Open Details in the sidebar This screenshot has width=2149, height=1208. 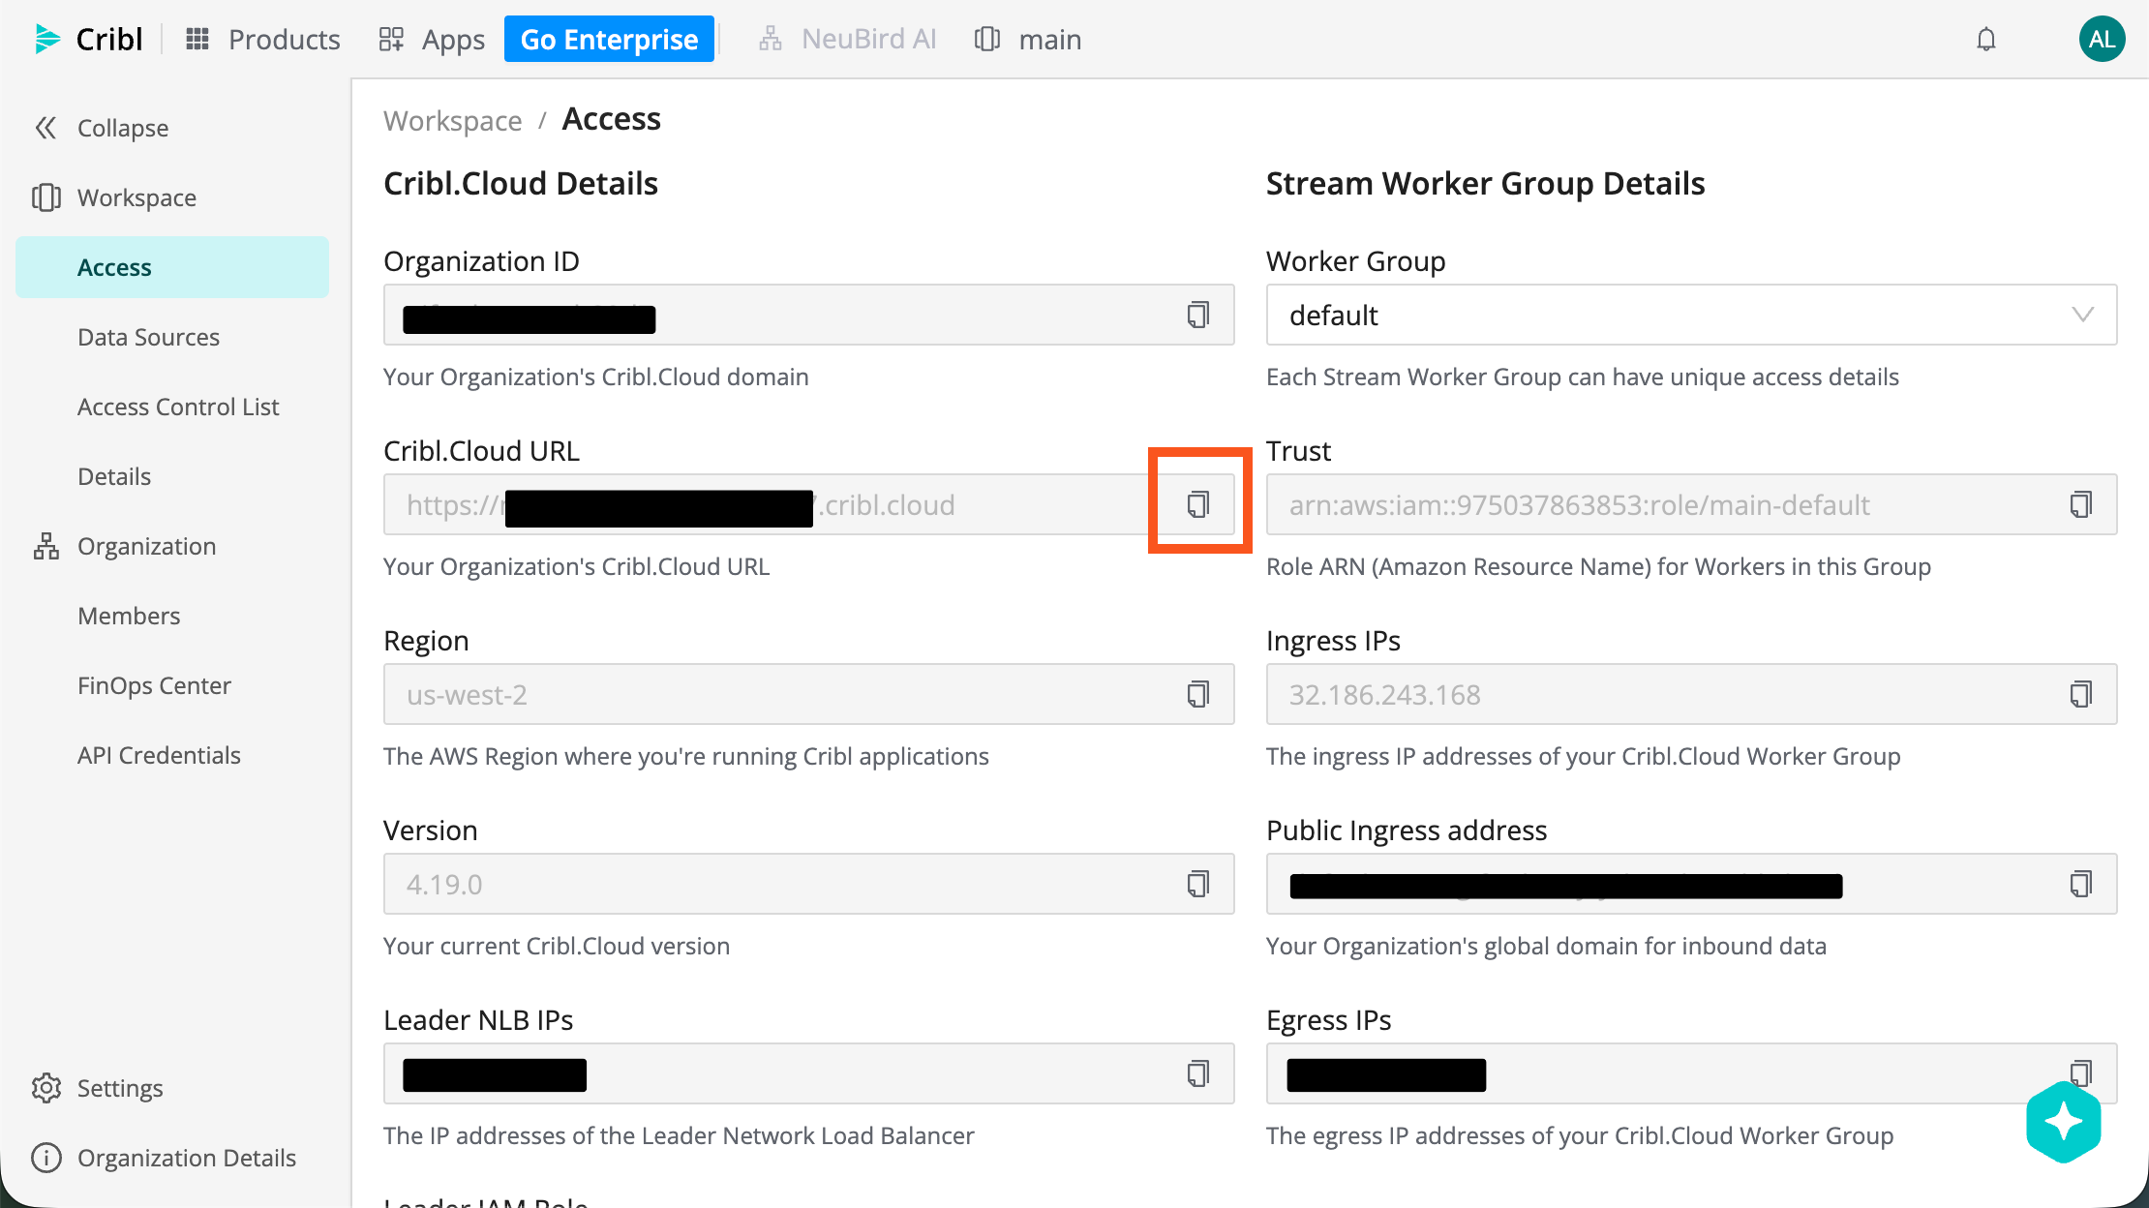[x=114, y=476]
